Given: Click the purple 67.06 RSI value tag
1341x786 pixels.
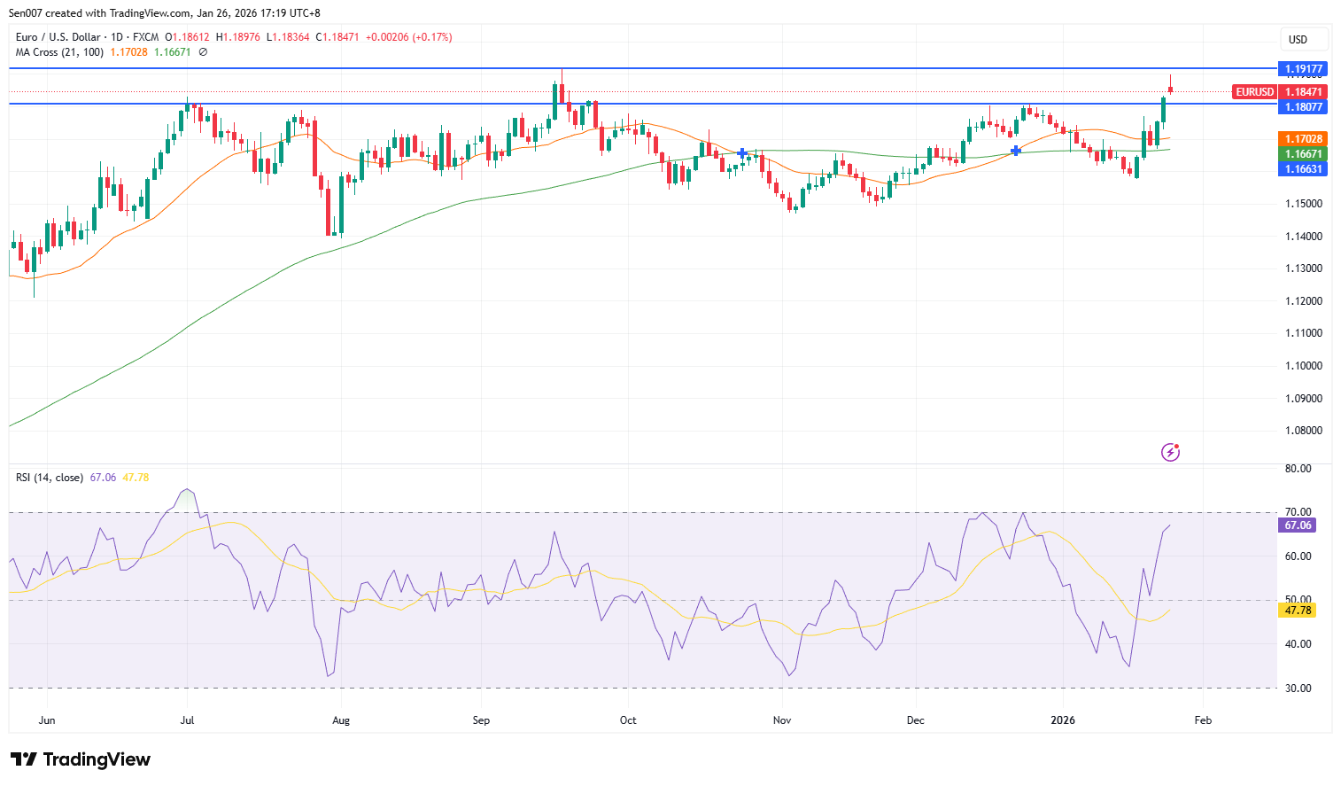Looking at the screenshot, I should pos(1298,525).
